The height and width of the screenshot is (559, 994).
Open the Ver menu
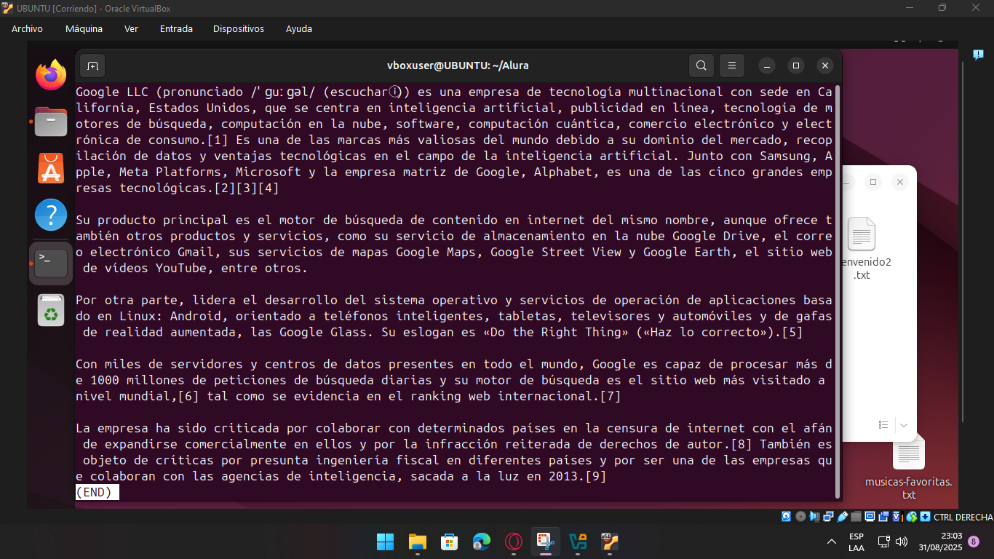click(x=131, y=29)
